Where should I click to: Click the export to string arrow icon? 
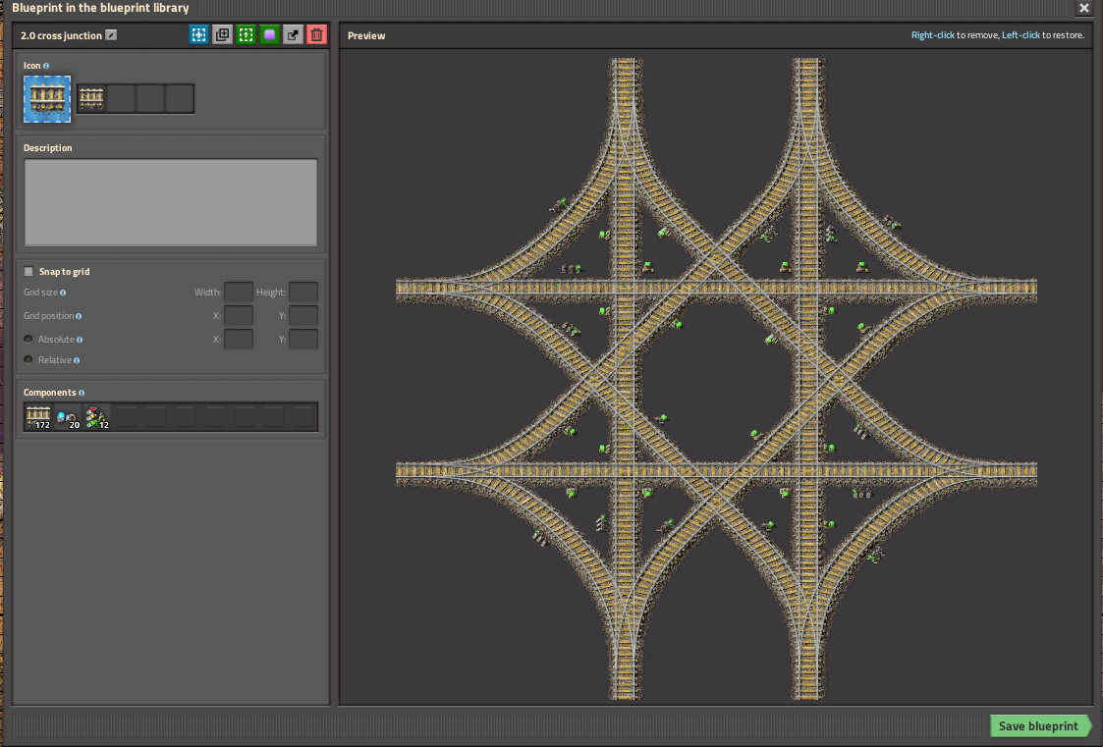293,35
